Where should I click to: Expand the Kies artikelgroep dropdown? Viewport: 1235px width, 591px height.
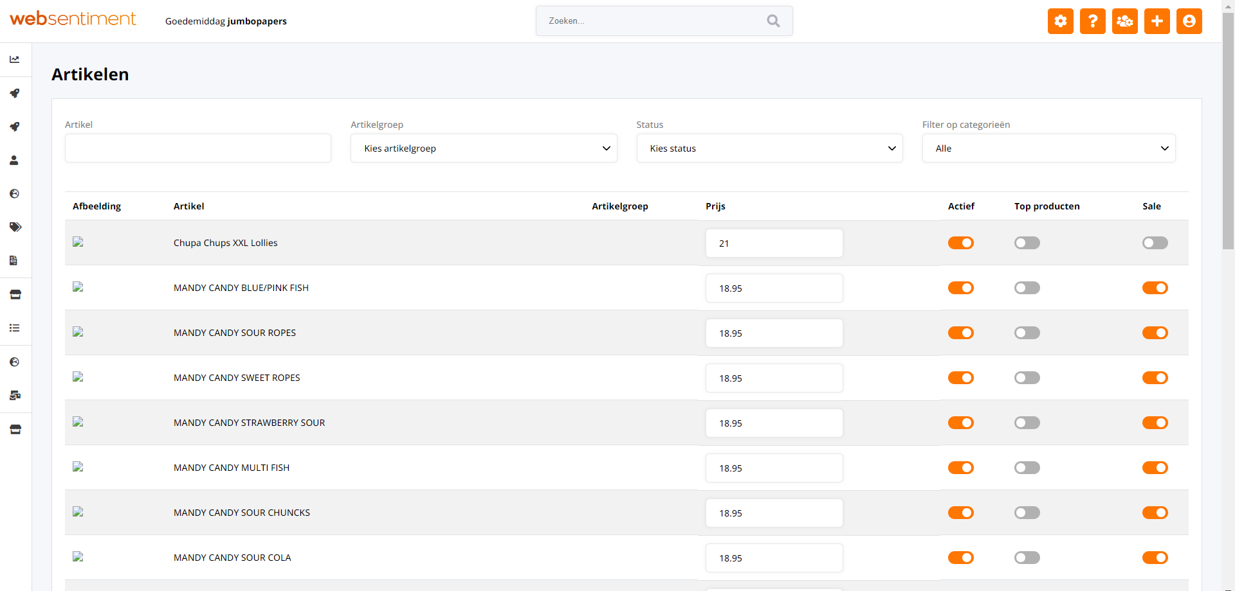tap(483, 148)
